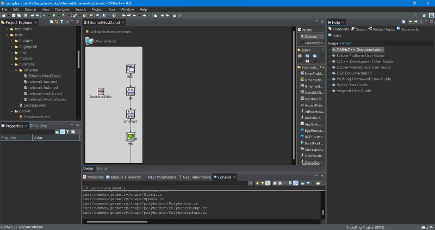Image resolution: width=435 pixels, height=230 pixels.
Task: Open the Project menu
Action: click(x=97, y=9)
